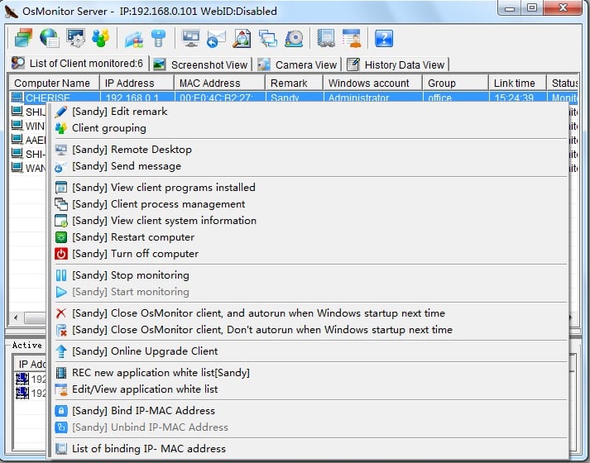Click the overlapping windows with wrench icon
590x463 pixels.
268,38
